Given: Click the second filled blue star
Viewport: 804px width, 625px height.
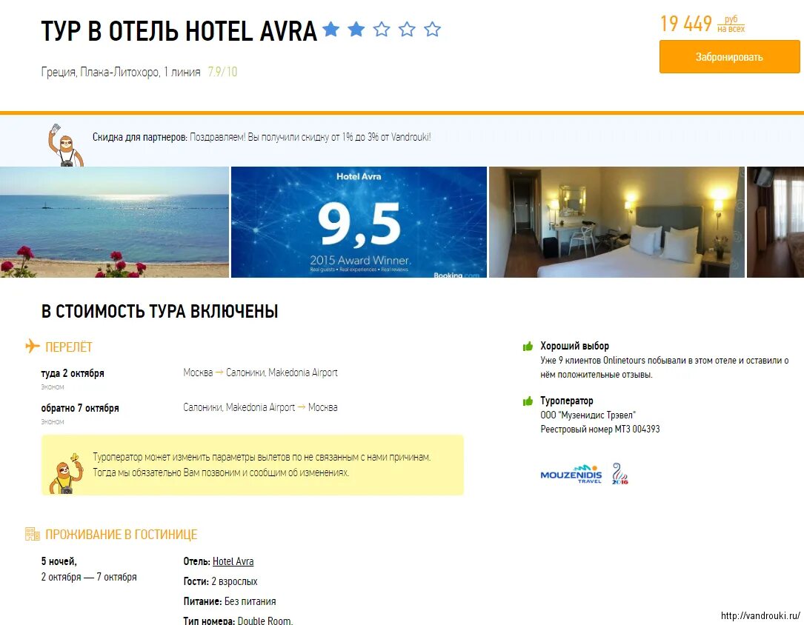Looking at the screenshot, I should 356,29.
